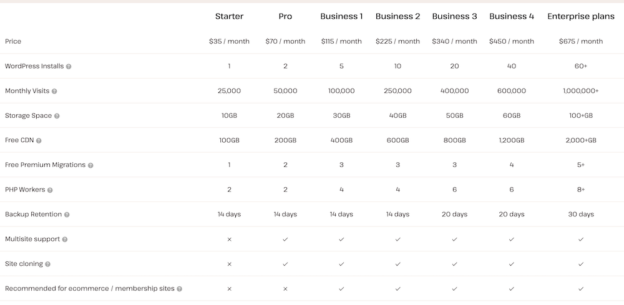Click Starter's Multisite support cross mark
Image resolution: width=624 pixels, height=305 pixels.
pos(229,239)
